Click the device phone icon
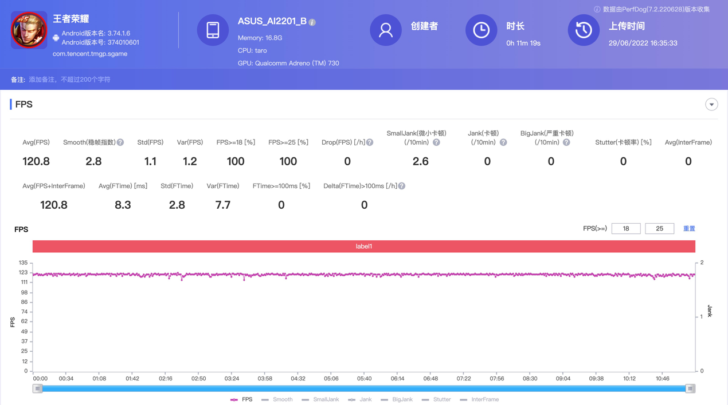The height and width of the screenshot is (405, 728). click(x=213, y=30)
